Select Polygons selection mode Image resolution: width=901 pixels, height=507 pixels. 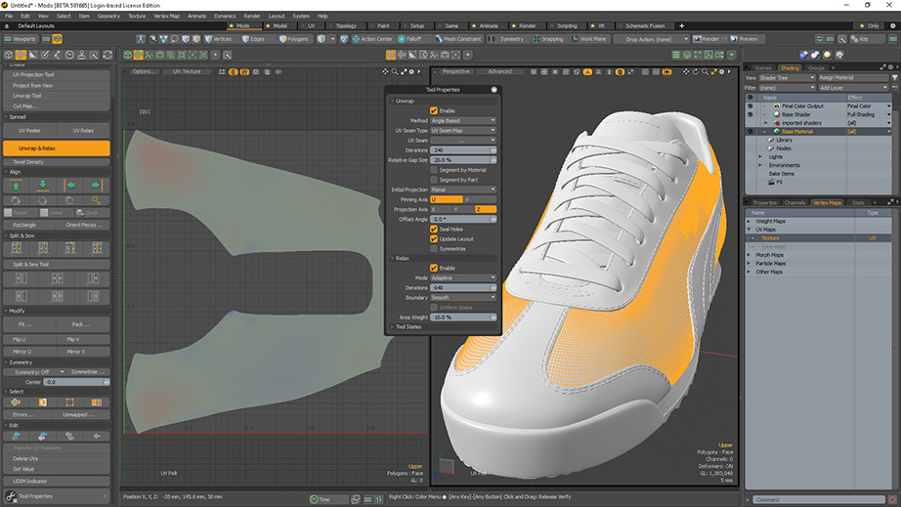click(293, 39)
